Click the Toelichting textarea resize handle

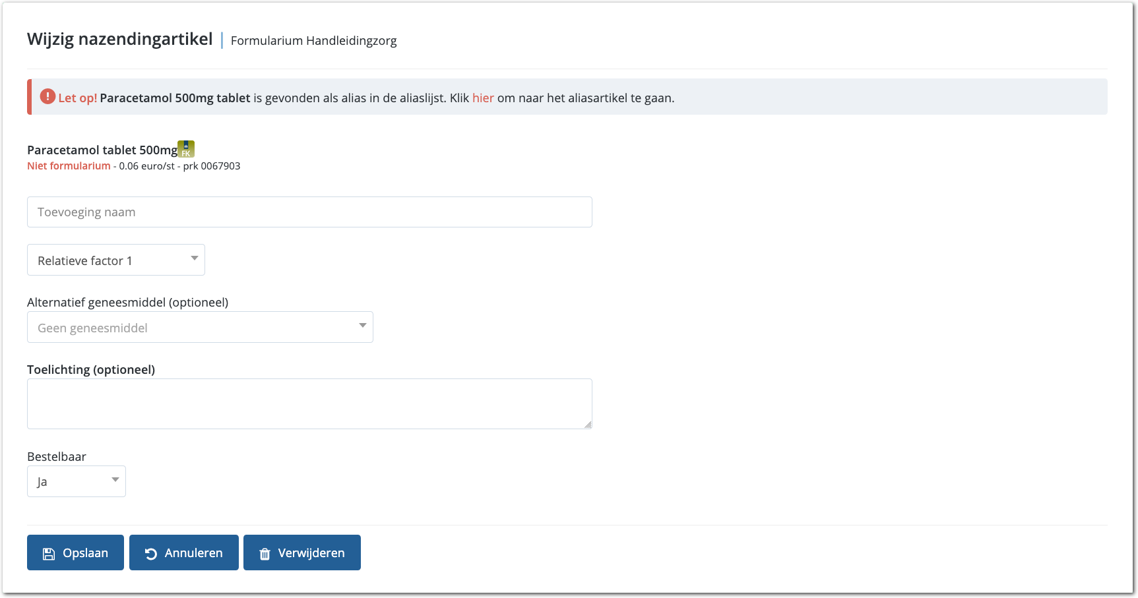(x=587, y=425)
